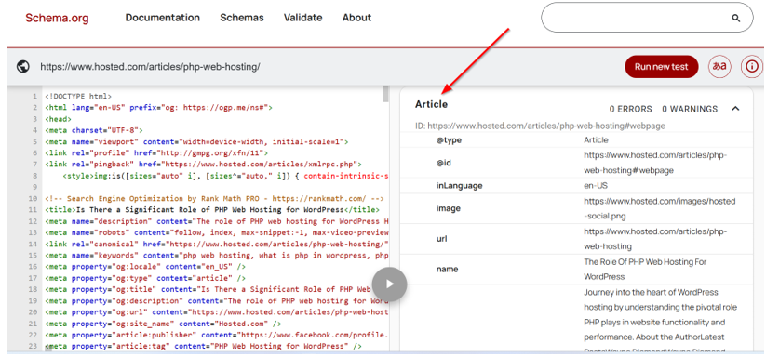The width and height of the screenshot is (766, 357).
Task: Click the link rel profile line
Action: coord(156,153)
